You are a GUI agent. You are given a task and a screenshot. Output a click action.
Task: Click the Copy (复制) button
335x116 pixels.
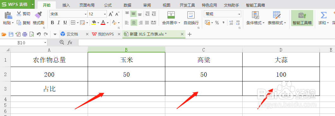click(x=24, y=23)
